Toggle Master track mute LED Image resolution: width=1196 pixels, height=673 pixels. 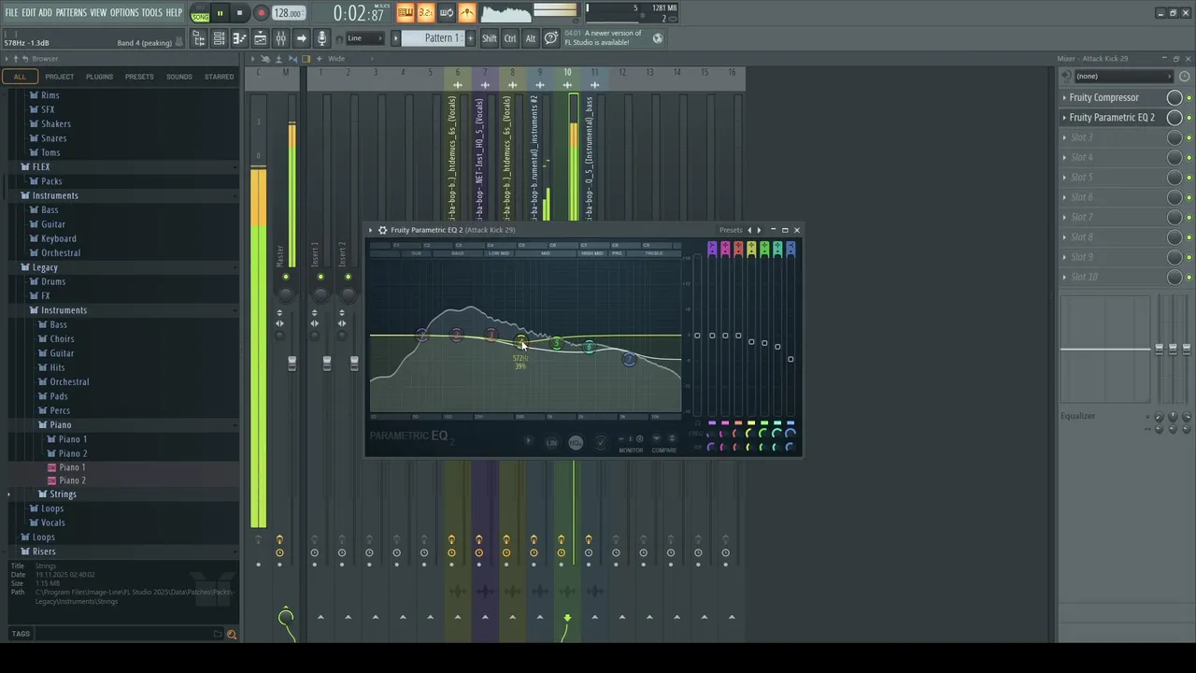pos(286,277)
